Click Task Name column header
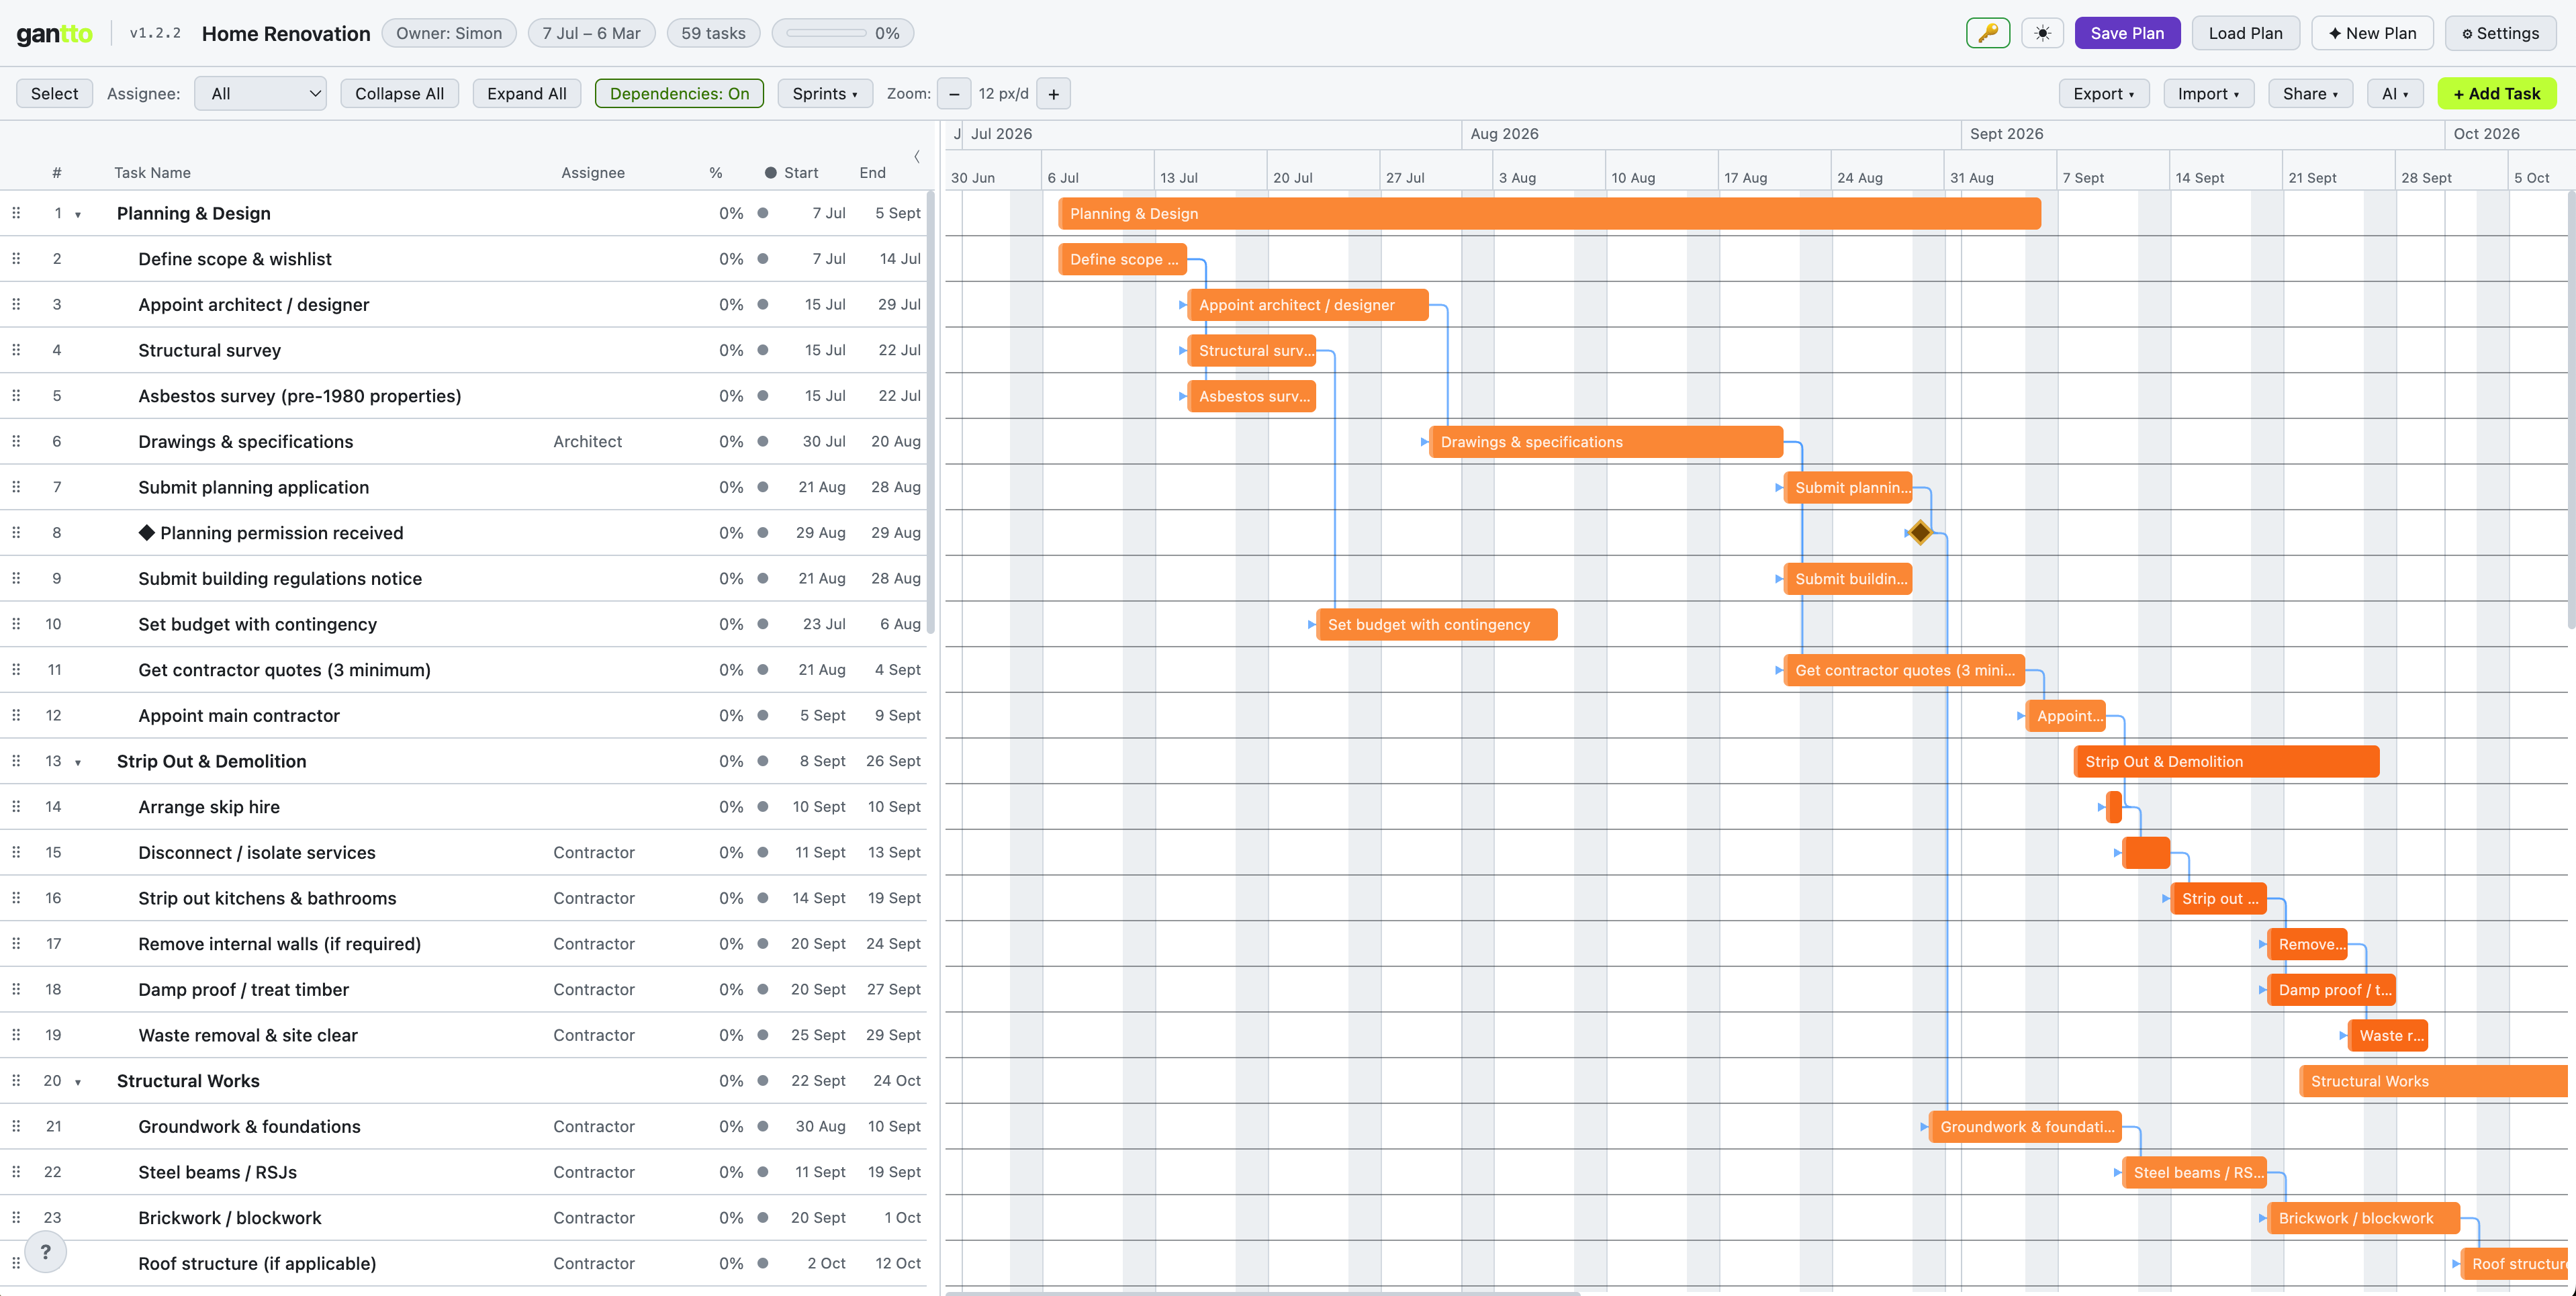Image resolution: width=2576 pixels, height=1296 pixels. click(152, 173)
